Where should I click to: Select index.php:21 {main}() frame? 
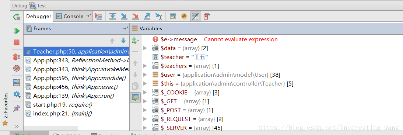pyautogui.click(x=76, y=113)
